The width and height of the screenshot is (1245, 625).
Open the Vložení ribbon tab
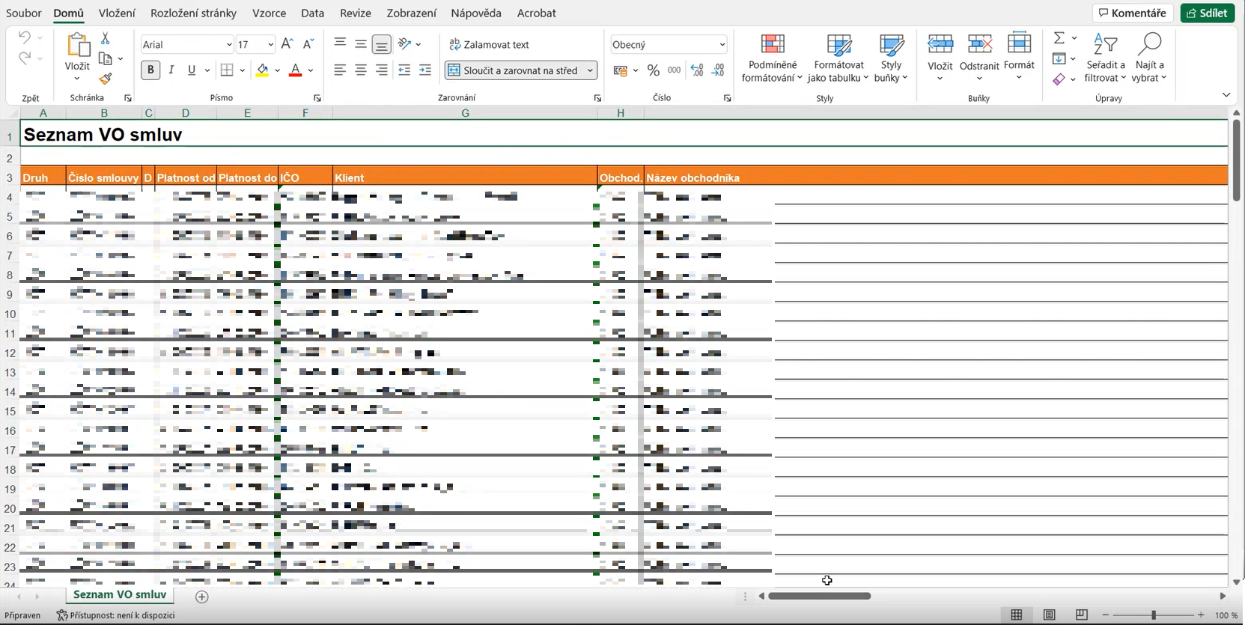click(x=117, y=13)
